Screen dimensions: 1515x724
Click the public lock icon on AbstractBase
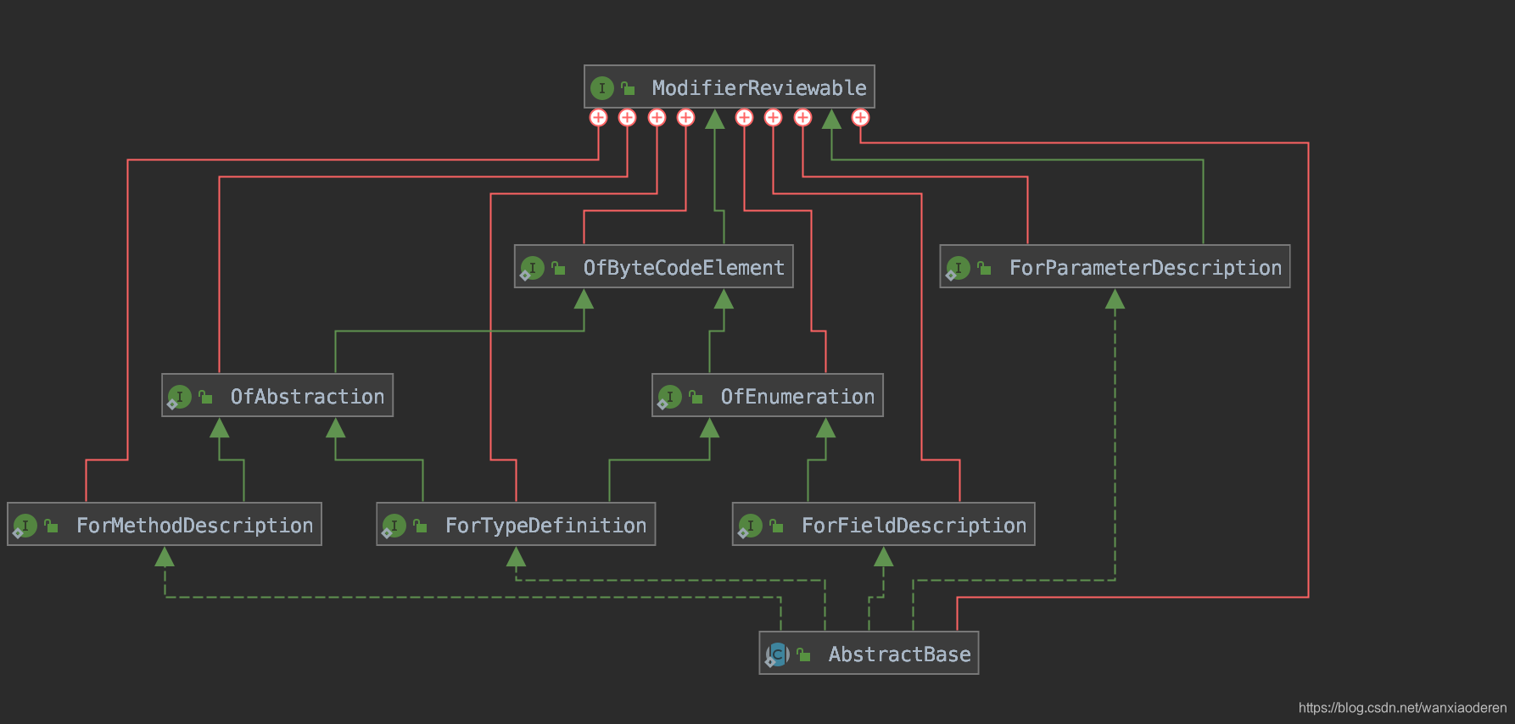coord(803,654)
